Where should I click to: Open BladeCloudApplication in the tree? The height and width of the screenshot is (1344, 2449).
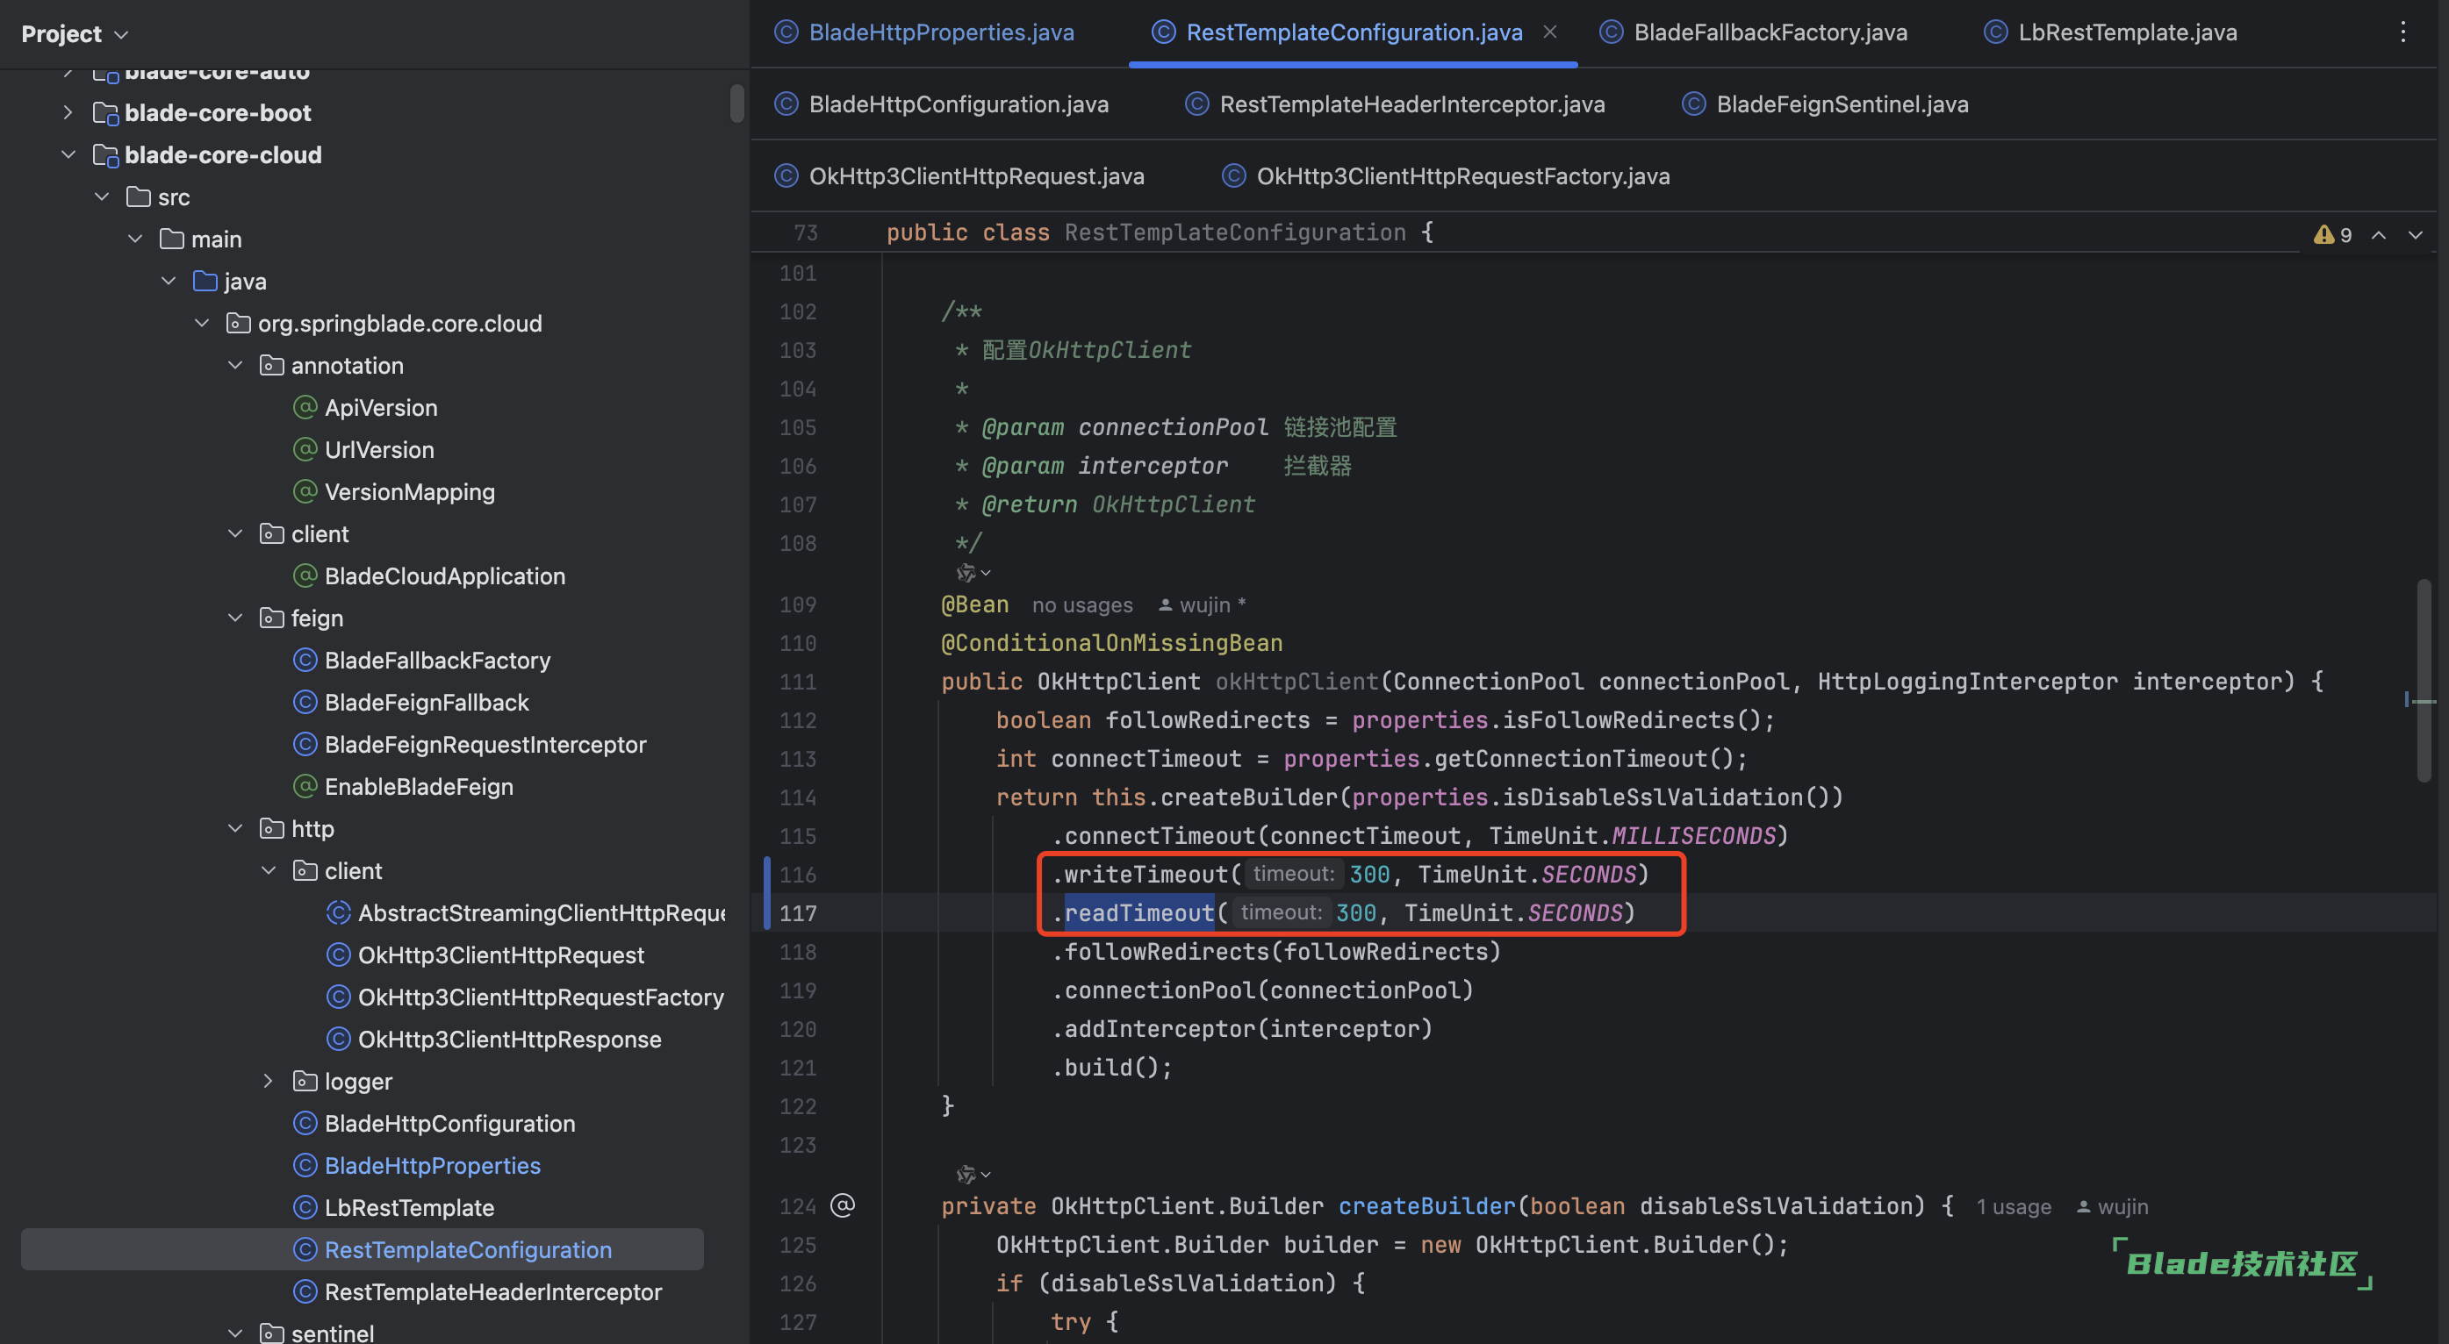point(430,576)
